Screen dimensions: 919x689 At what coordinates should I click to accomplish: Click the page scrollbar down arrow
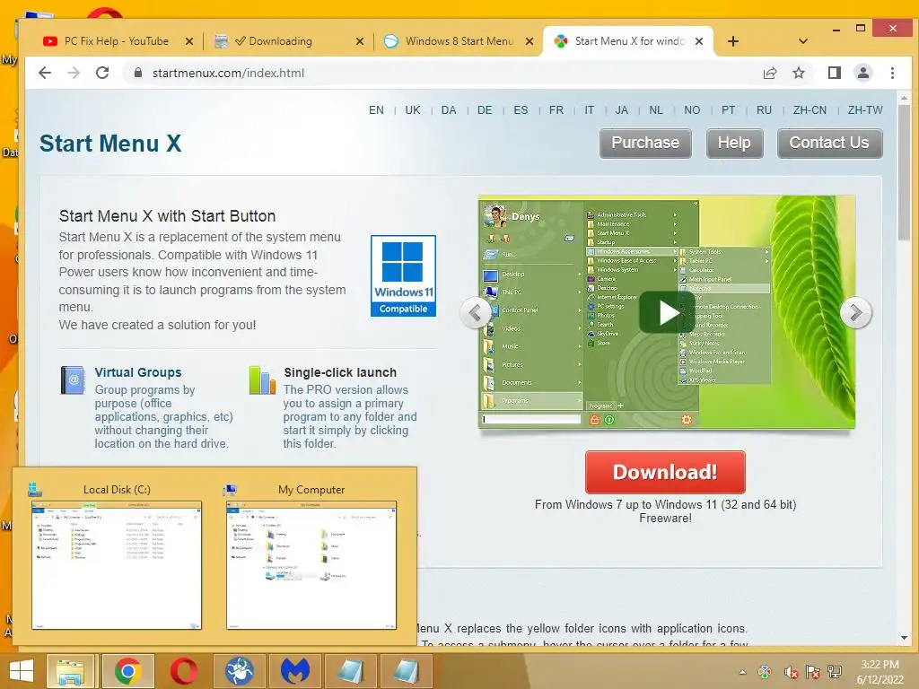click(904, 638)
